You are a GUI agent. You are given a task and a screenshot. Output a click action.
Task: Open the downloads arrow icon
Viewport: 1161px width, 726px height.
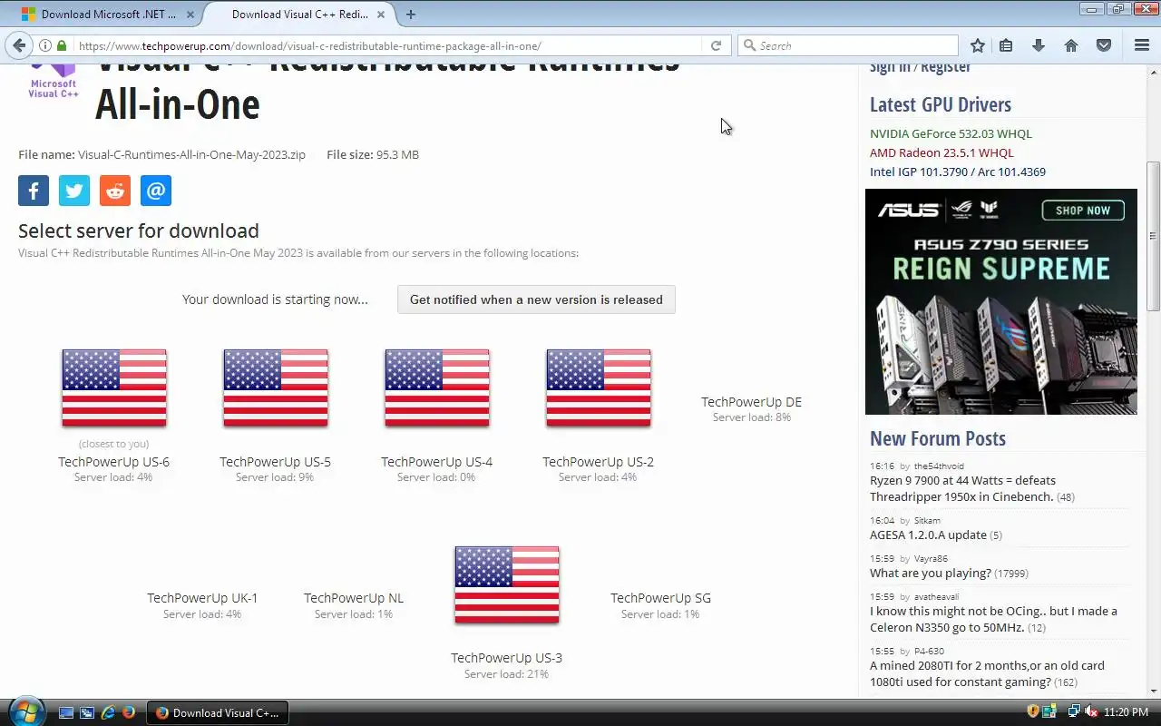[x=1039, y=45]
